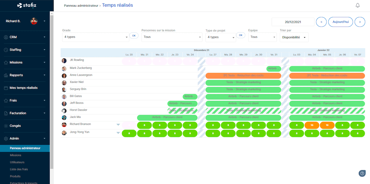Click Jeff Bezos's avatar

pyautogui.click(x=64, y=104)
